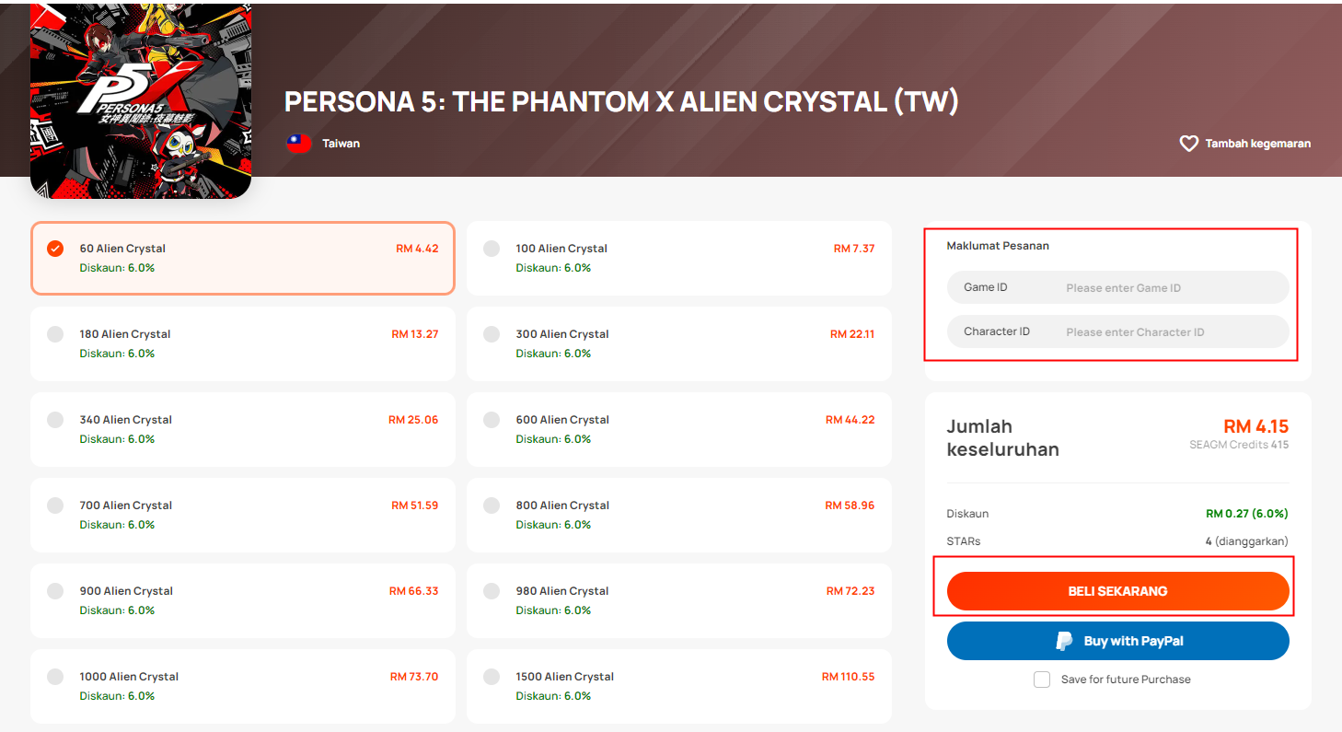Screen dimensions: 1342x732
Task: Click the BELI SEKARANG button
Action: (x=1117, y=591)
